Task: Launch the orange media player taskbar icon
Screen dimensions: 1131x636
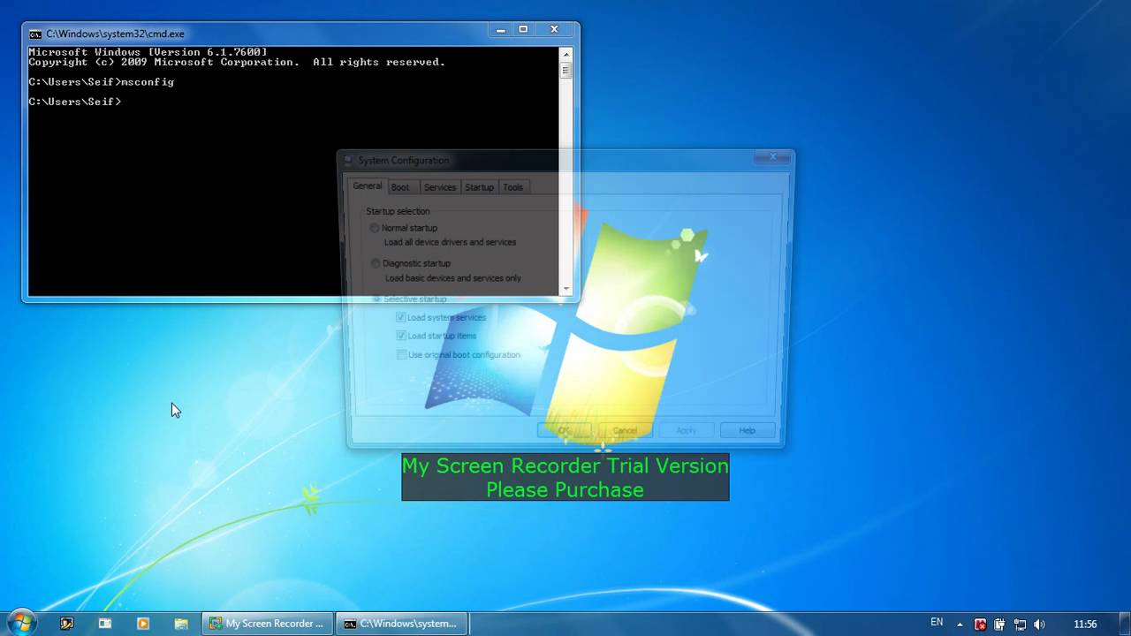Action: coord(142,624)
